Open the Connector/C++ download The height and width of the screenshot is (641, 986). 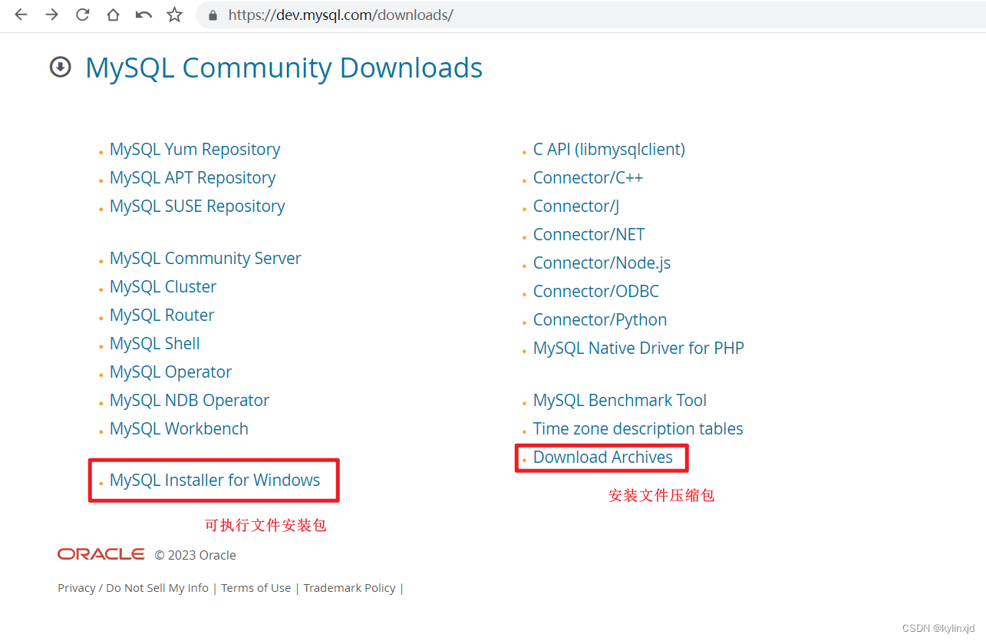coord(588,177)
